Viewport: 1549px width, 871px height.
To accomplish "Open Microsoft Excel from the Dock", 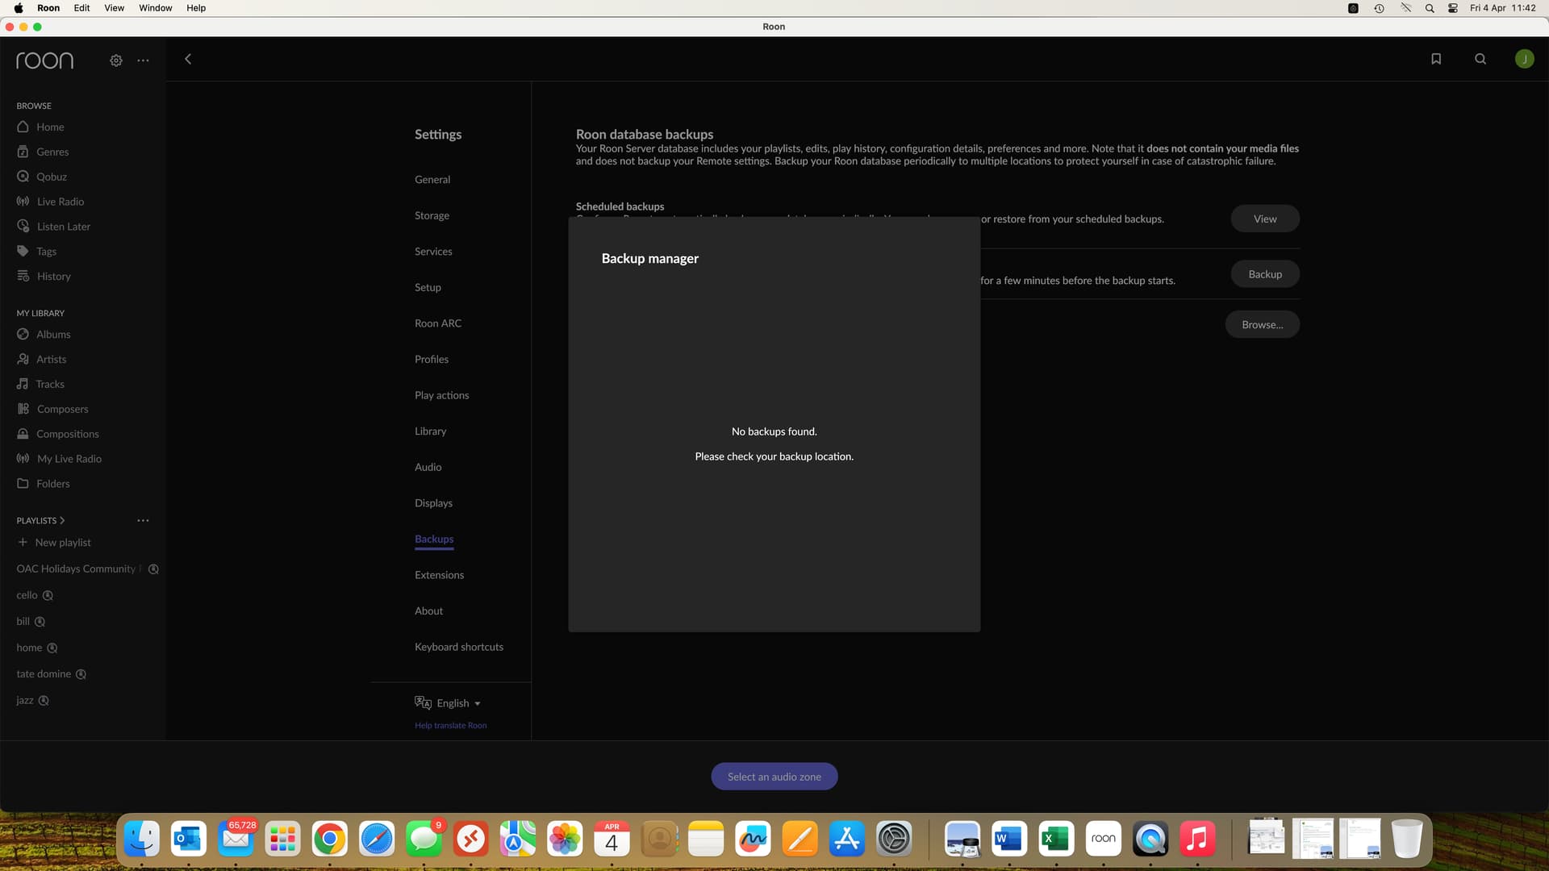I will pyautogui.click(x=1056, y=839).
